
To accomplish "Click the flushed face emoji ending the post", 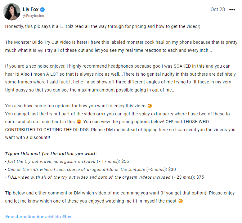I will (181, 201).
